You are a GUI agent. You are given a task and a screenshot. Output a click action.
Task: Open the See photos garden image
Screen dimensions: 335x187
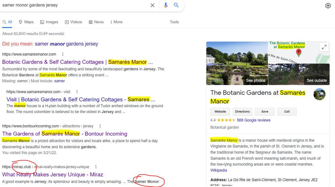[x=237, y=63]
